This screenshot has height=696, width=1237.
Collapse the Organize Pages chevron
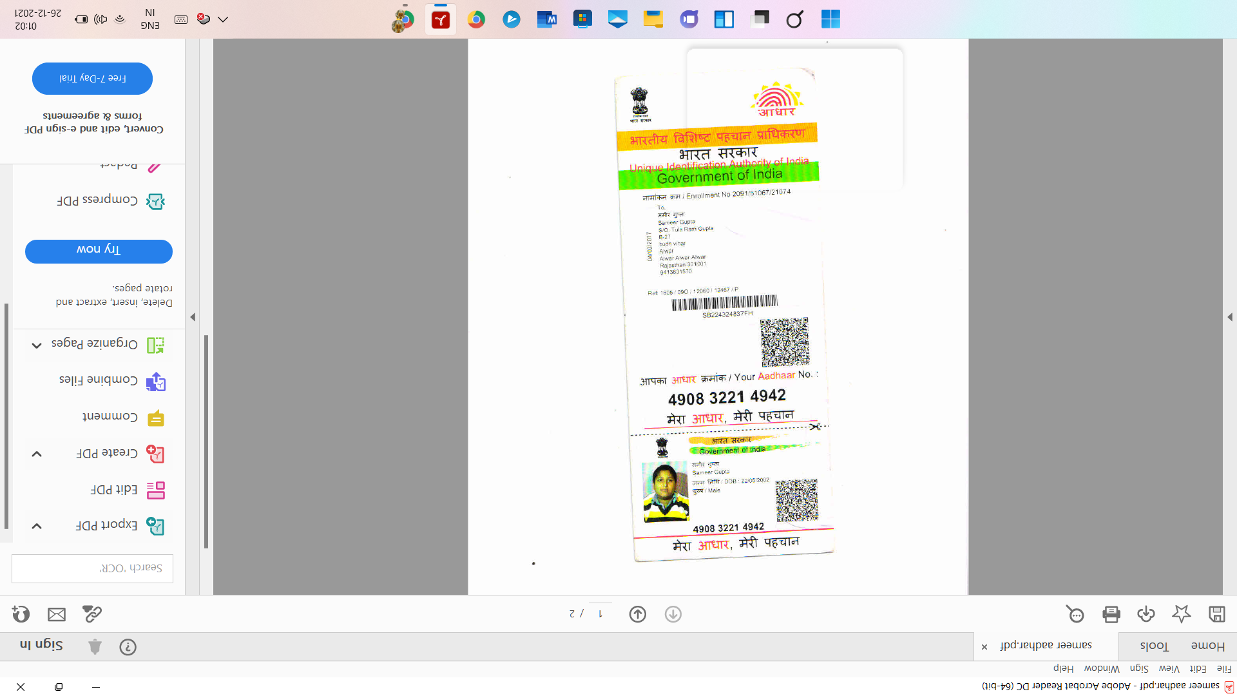tap(37, 345)
